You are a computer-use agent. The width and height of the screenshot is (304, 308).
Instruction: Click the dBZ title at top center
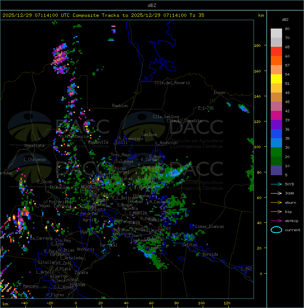152,5
